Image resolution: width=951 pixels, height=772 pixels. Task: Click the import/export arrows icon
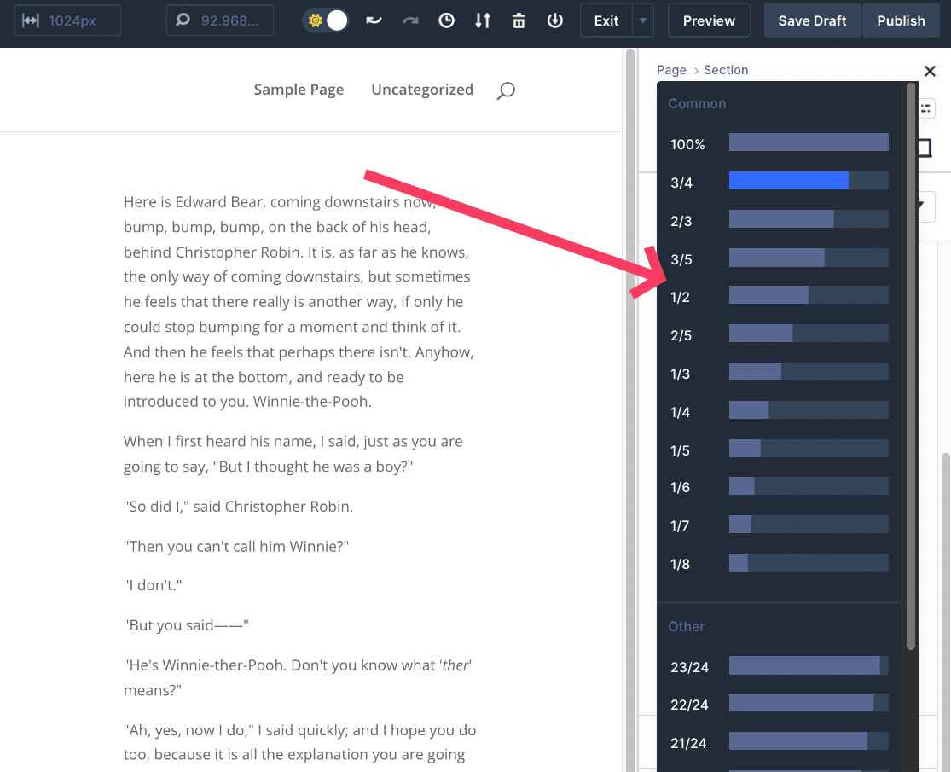(x=483, y=20)
